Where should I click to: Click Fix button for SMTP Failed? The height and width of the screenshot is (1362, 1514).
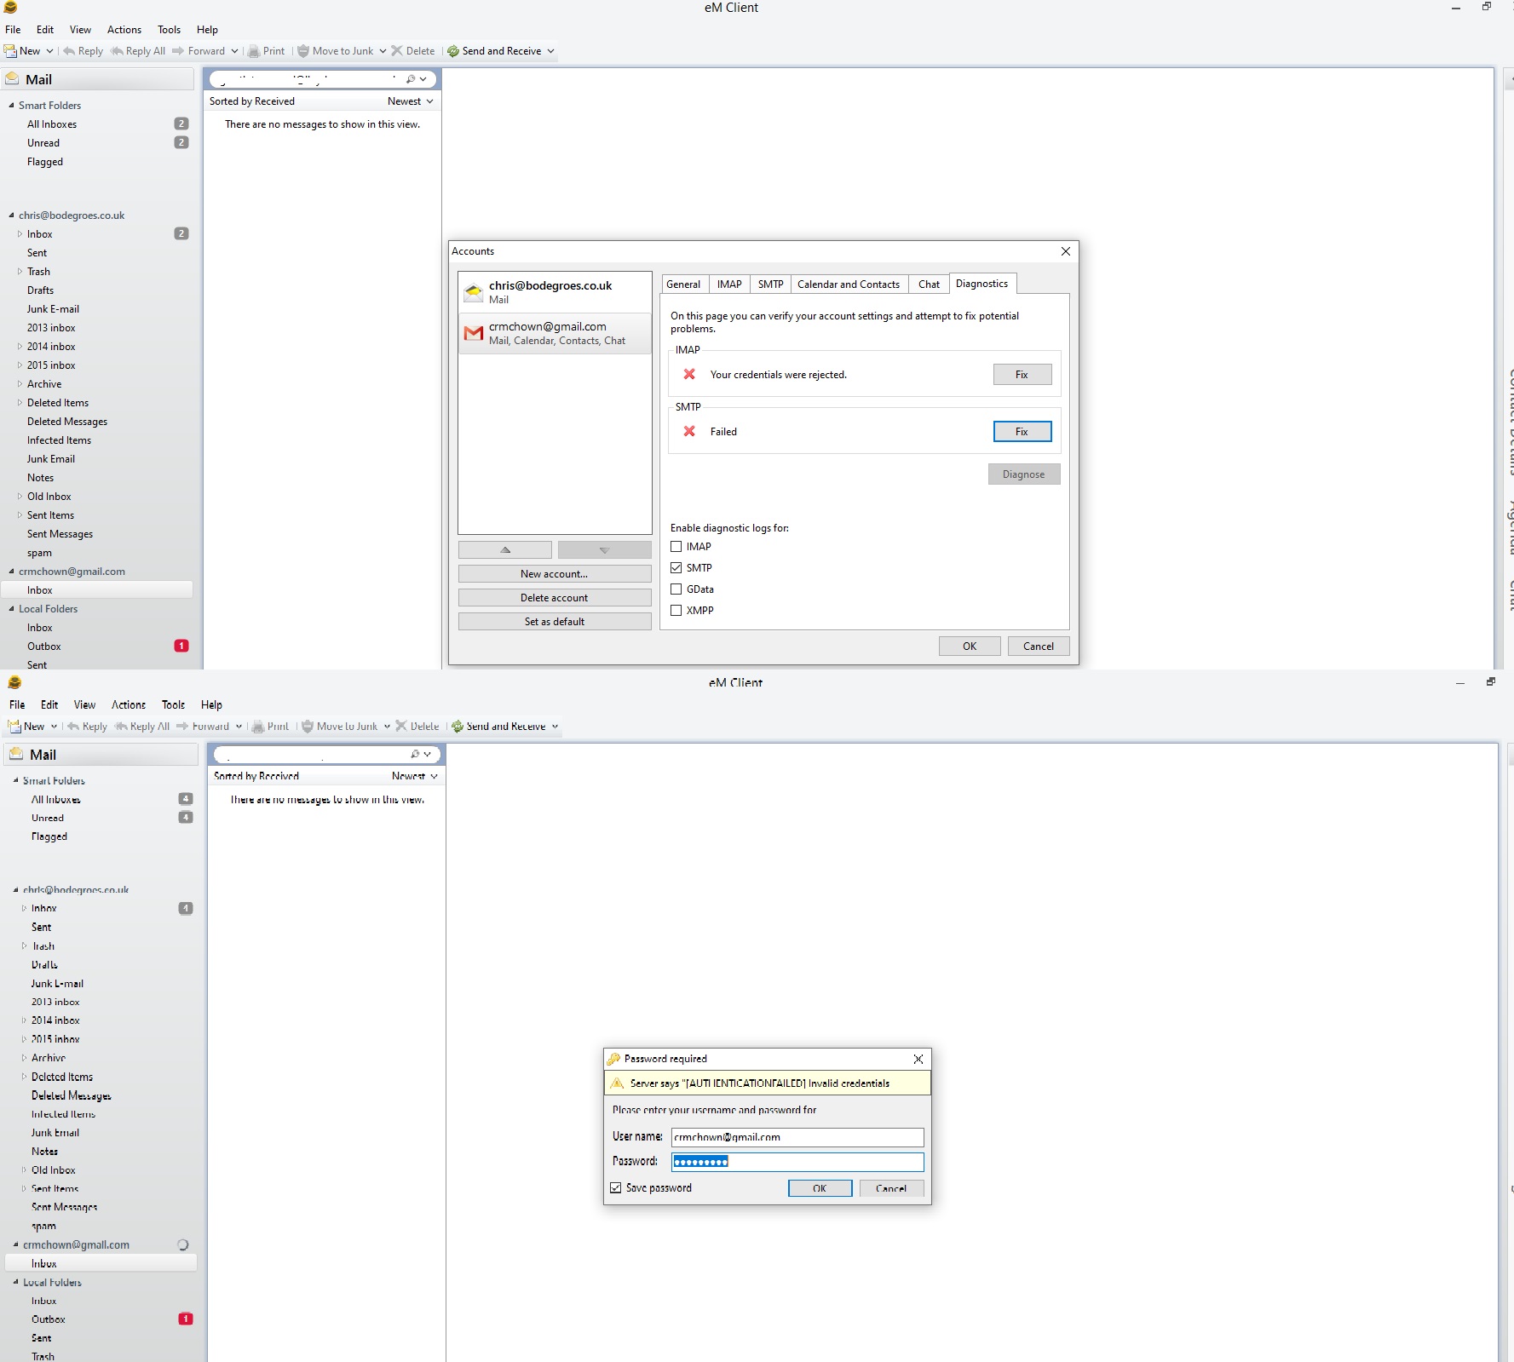tap(1022, 432)
